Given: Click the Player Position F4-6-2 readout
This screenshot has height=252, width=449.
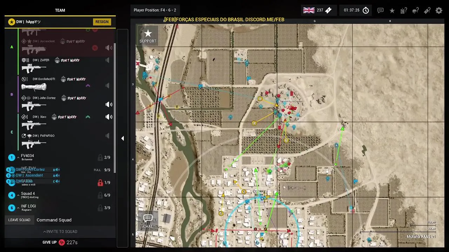Looking at the screenshot, I should 155,10.
